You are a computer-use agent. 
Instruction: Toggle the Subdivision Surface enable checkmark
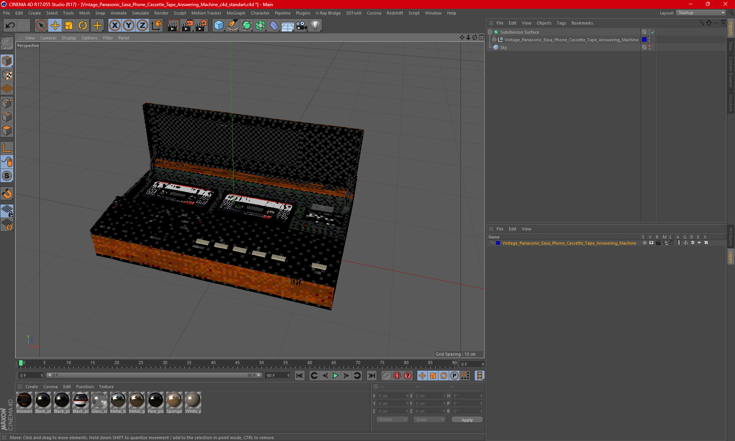(653, 32)
